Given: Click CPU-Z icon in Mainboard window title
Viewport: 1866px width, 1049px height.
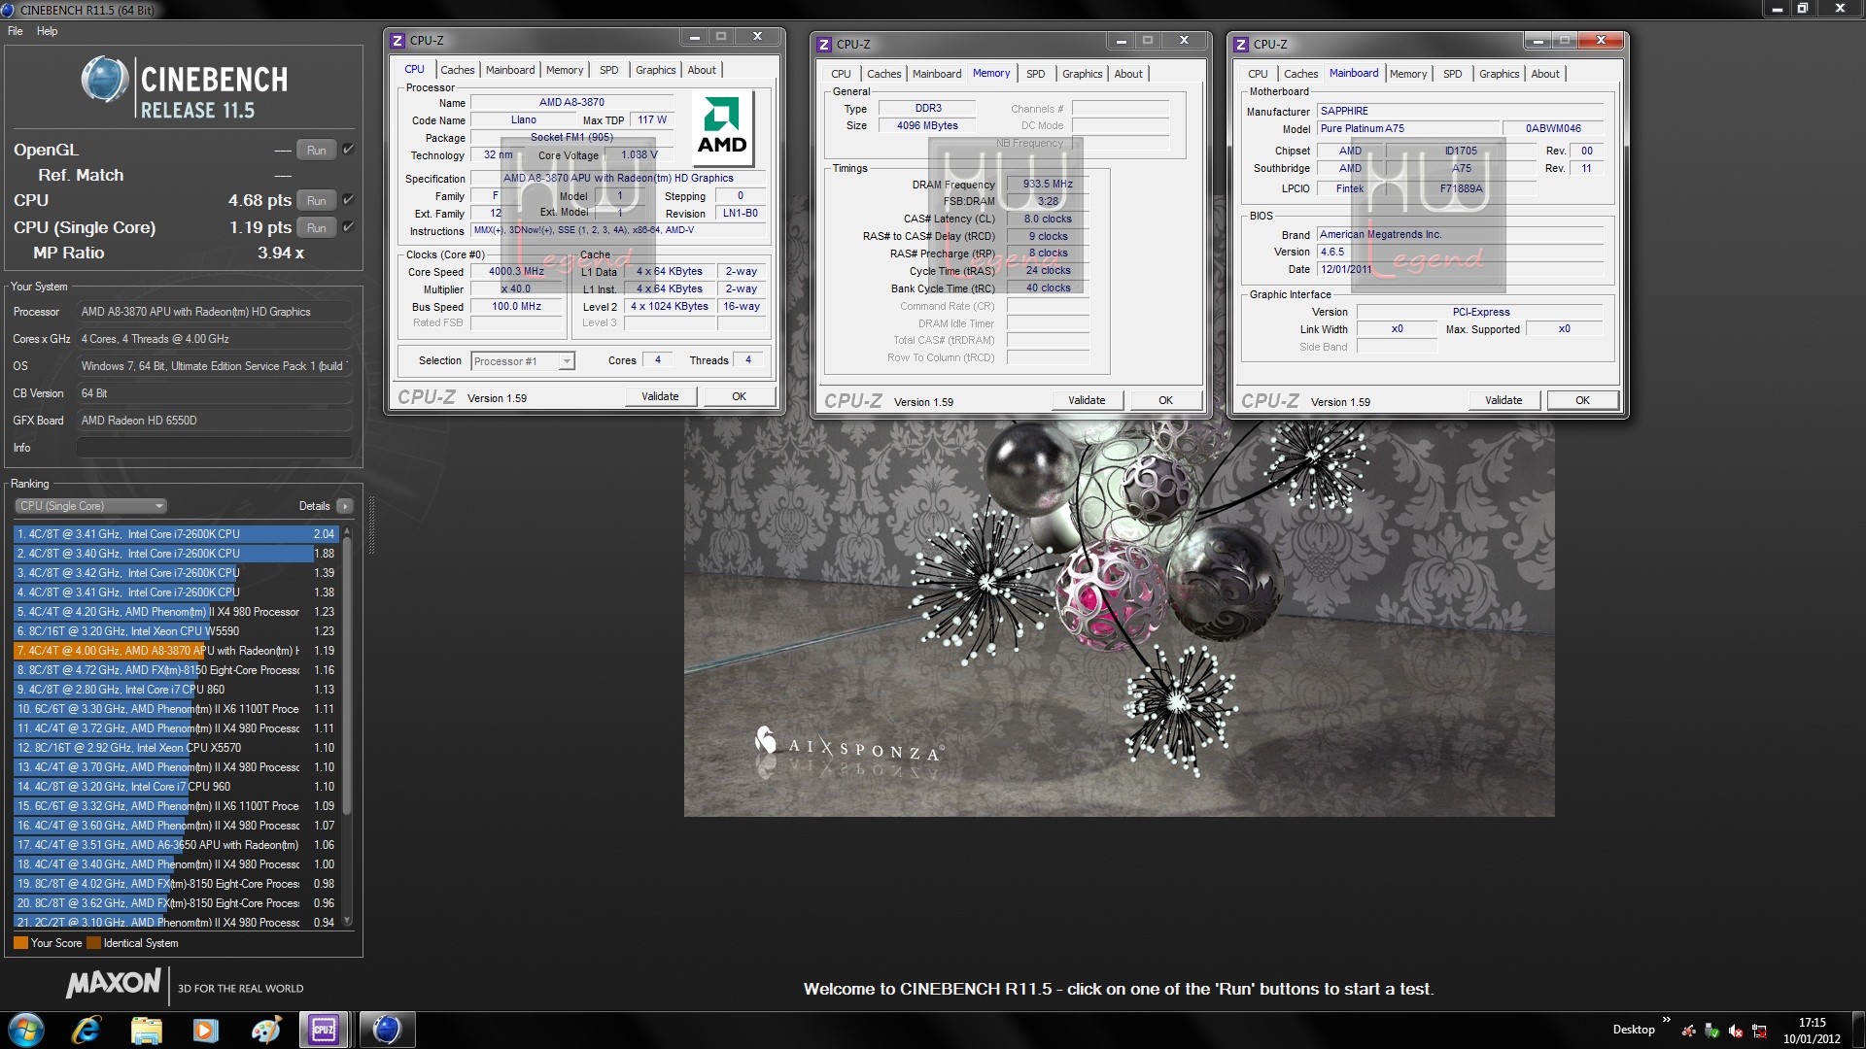Looking at the screenshot, I should point(1240,45).
